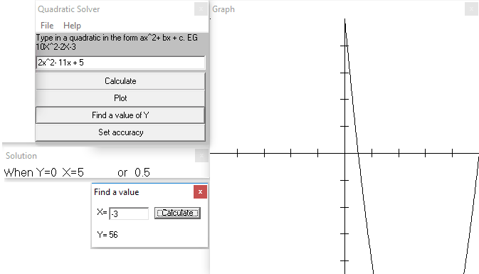Close the Quadratic Solver window

pyautogui.click(x=201, y=9)
